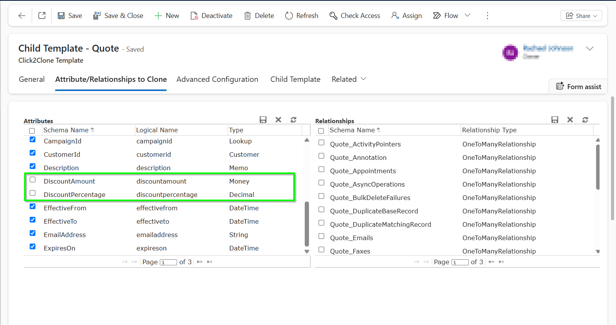Switch to Advanced Configuration tab
The width and height of the screenshot is (616, 325).
click(x=217, y=79)
